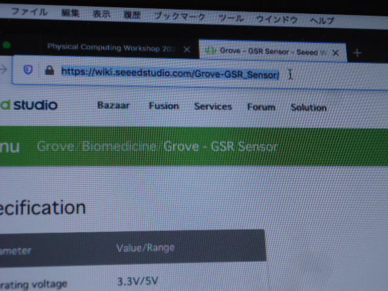Open the ブックマーク menu
This screenshot has height=291, width=388.
click(179, 16)
